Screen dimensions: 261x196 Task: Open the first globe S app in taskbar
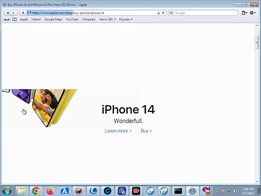pyautogui.click(x=150, y=191)
